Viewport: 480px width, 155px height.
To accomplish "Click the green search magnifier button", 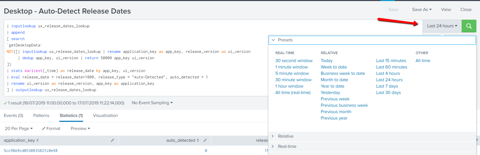I will [x=469, y=26].
